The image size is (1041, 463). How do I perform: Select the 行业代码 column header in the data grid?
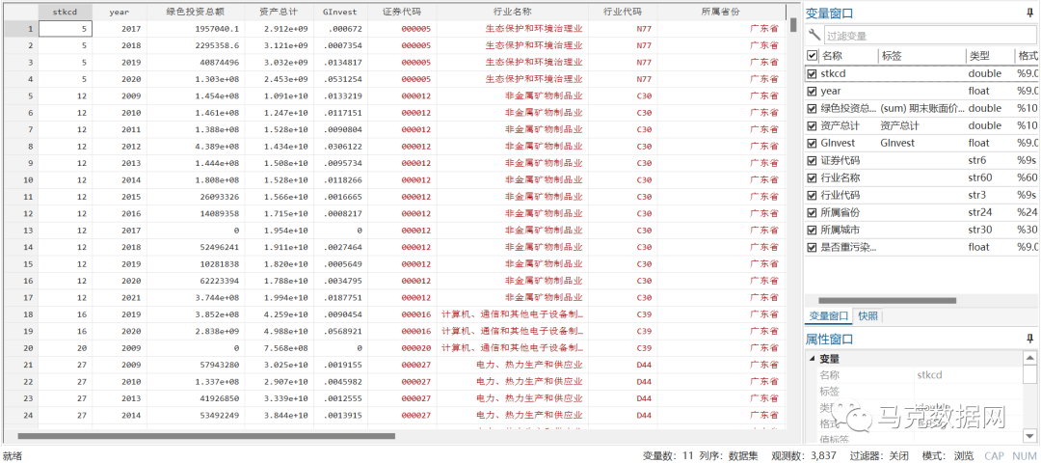(x=623, y=12)
